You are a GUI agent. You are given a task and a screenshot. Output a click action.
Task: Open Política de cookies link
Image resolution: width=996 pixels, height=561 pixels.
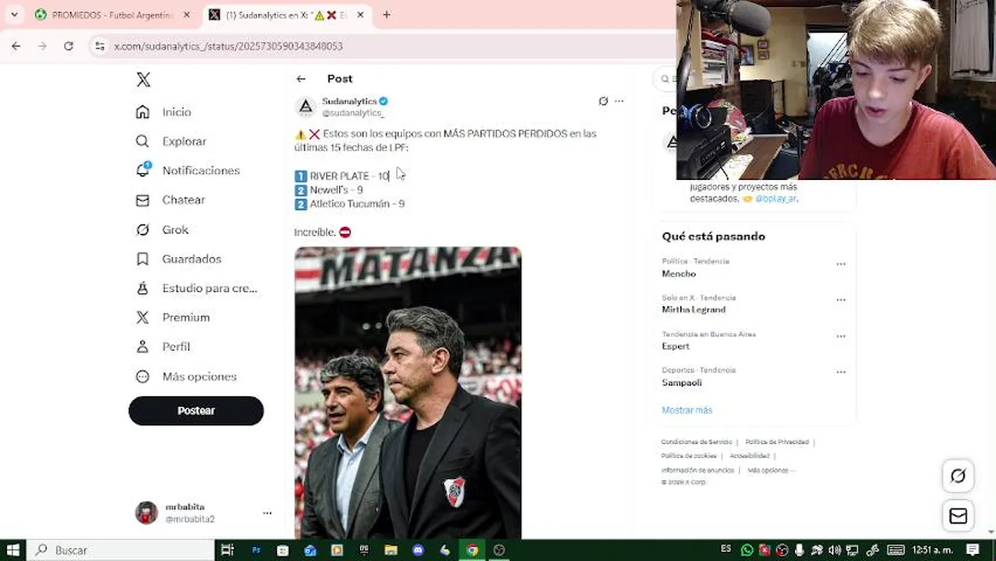pyautogui.click(x=689, y=456)
